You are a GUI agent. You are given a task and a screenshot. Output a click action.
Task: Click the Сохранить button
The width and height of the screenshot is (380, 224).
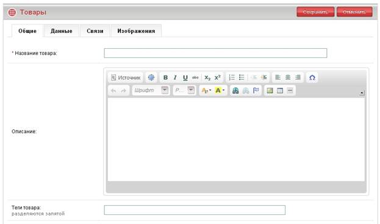click(315, 12)
